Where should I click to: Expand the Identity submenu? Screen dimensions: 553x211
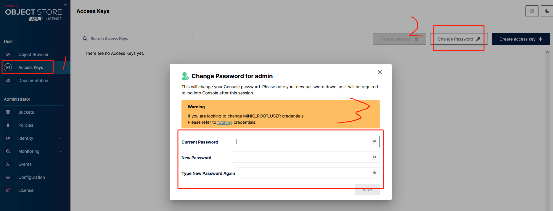61,138
